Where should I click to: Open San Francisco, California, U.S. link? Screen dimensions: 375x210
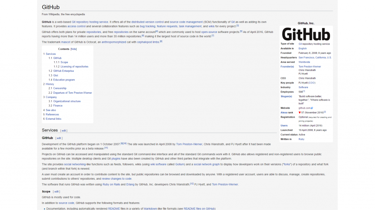315,57
